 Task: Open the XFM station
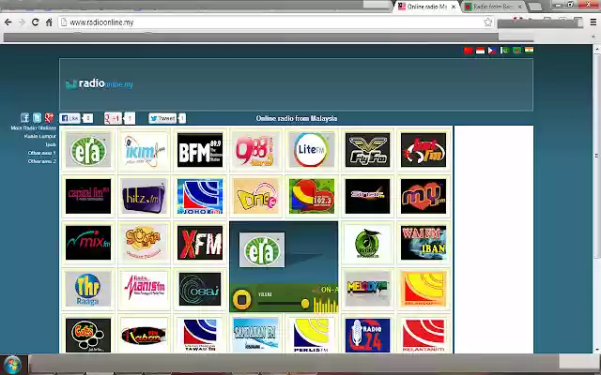(200, 243)
